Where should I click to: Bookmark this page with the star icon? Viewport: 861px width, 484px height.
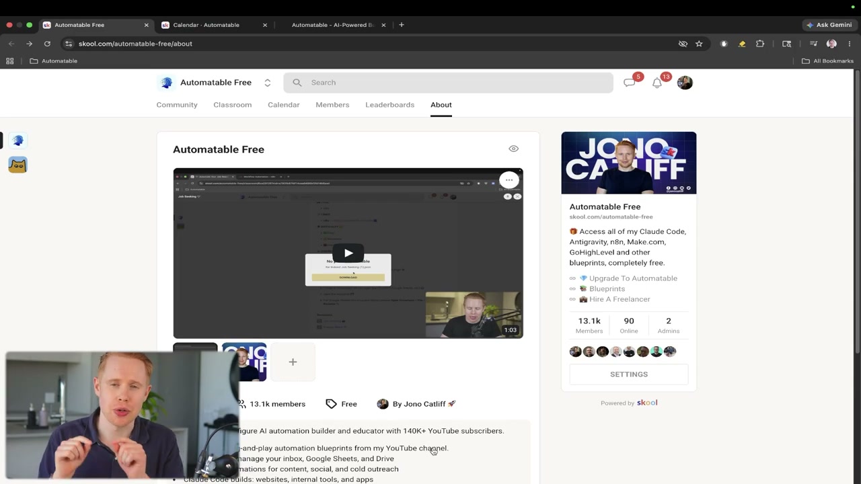click(x=699, y=44)
